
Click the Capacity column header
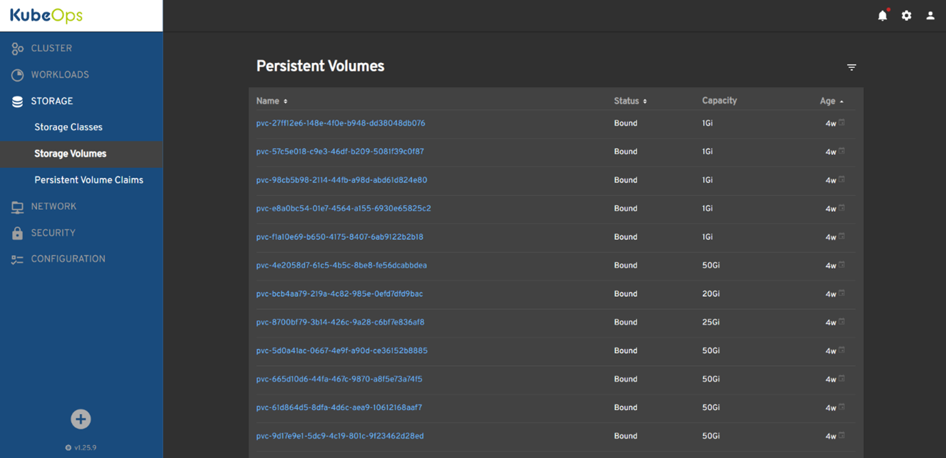[720, 101]
